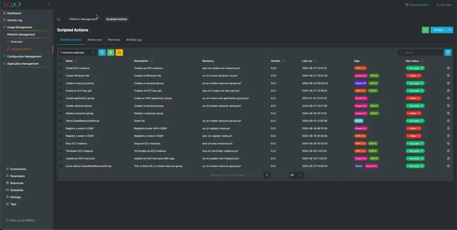
Task: Expand the Actions dropdown arrow
Action: click(x=449, y=30)
